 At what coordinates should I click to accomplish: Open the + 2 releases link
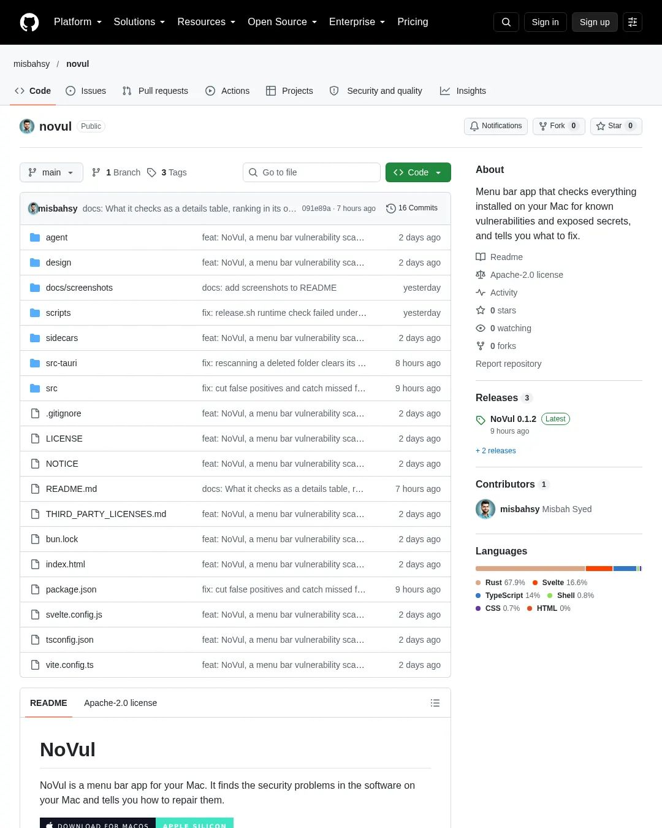[496, 451]
